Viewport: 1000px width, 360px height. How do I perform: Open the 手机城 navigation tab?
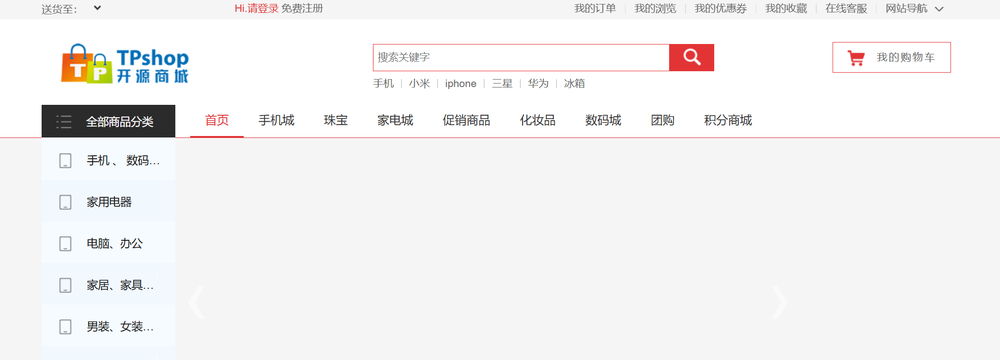[276, 120]
